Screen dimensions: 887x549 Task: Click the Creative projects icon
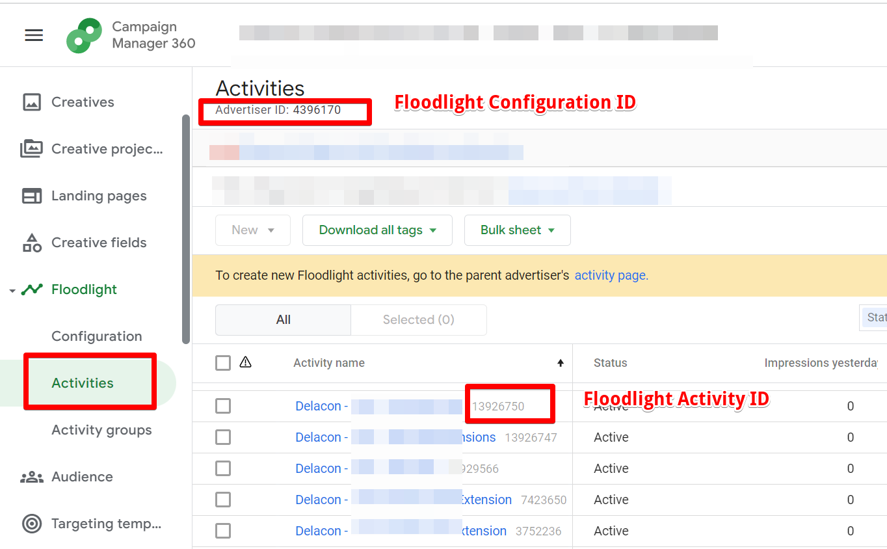point(32,149)
